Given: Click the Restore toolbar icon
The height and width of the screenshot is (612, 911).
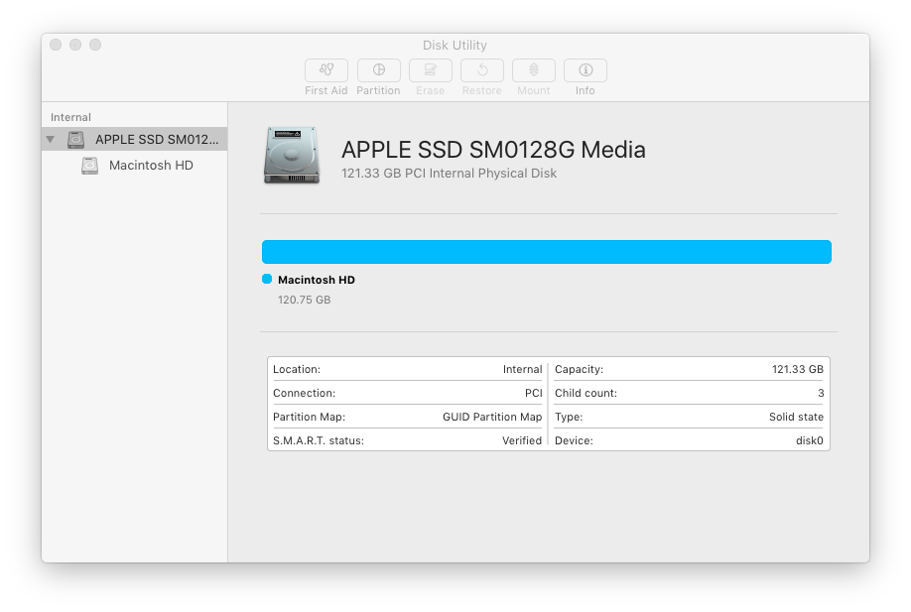Looking at the screenshot, I should 482,70.
